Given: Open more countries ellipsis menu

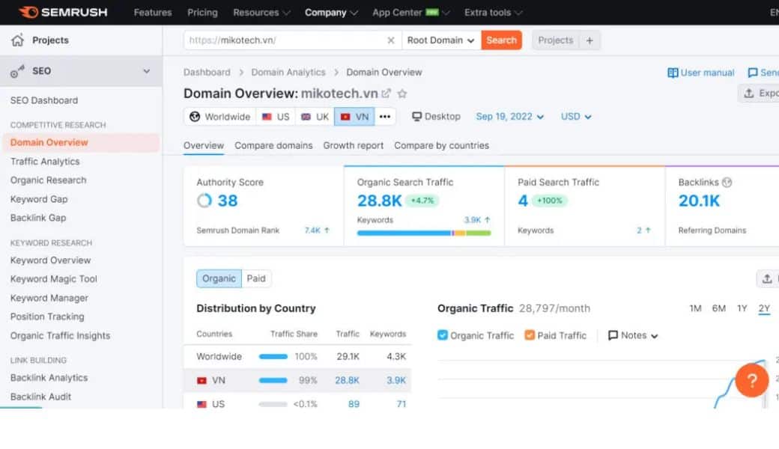Looking at the screenshot, I should click(385, 117).
